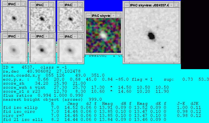
Task: Click the 'class = -1' text
Action: [54, 67]
